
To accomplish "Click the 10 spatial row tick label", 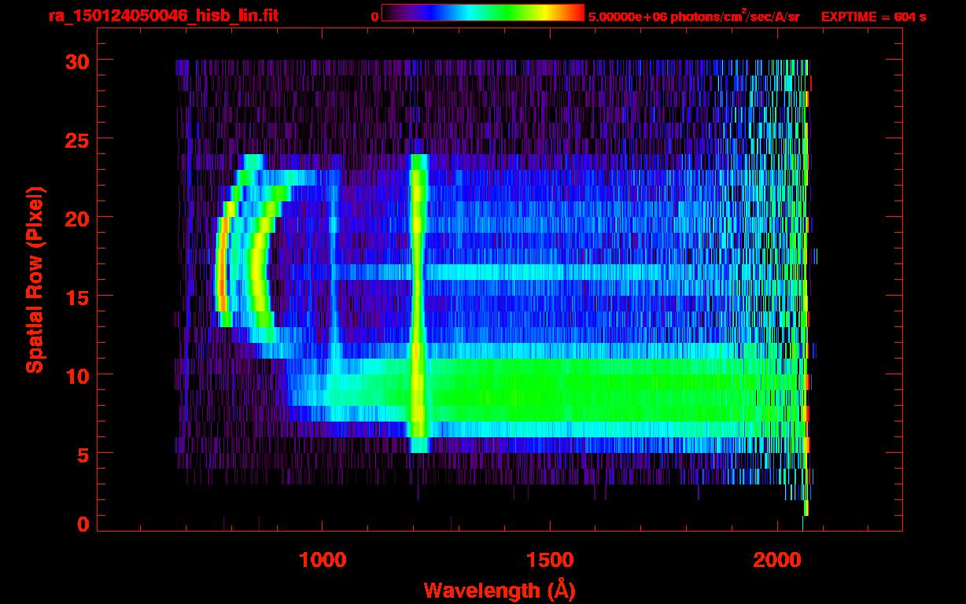I will tap(77, 374).
